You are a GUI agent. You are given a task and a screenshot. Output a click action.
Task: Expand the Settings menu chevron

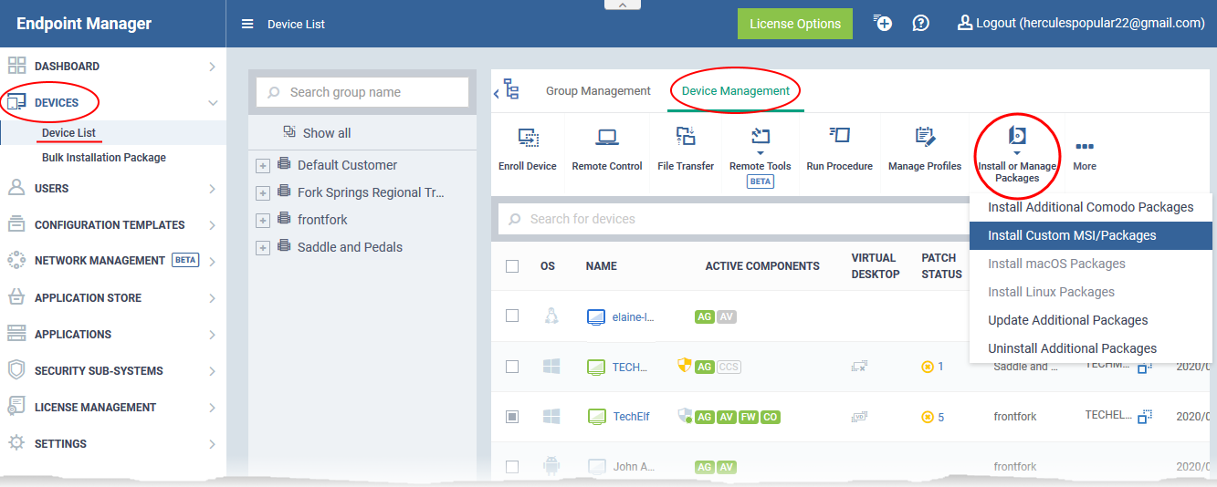[x=212, y=444]
